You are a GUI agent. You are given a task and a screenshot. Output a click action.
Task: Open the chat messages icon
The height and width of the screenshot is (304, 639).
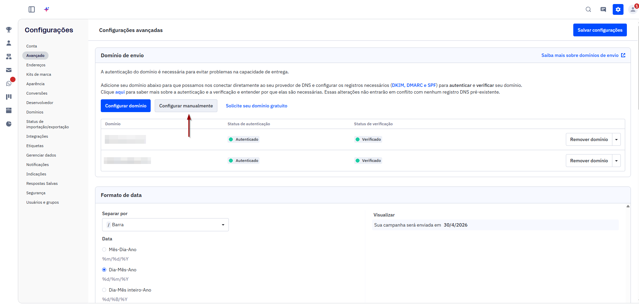(x=603, y=9)
